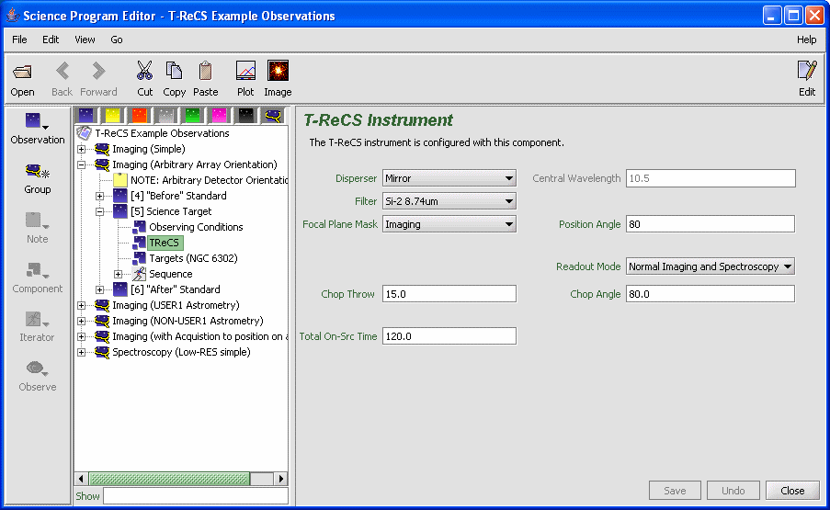The image size is (830, 510).
Task: Click the Open folder icon in toolbar
Action: 22,72
